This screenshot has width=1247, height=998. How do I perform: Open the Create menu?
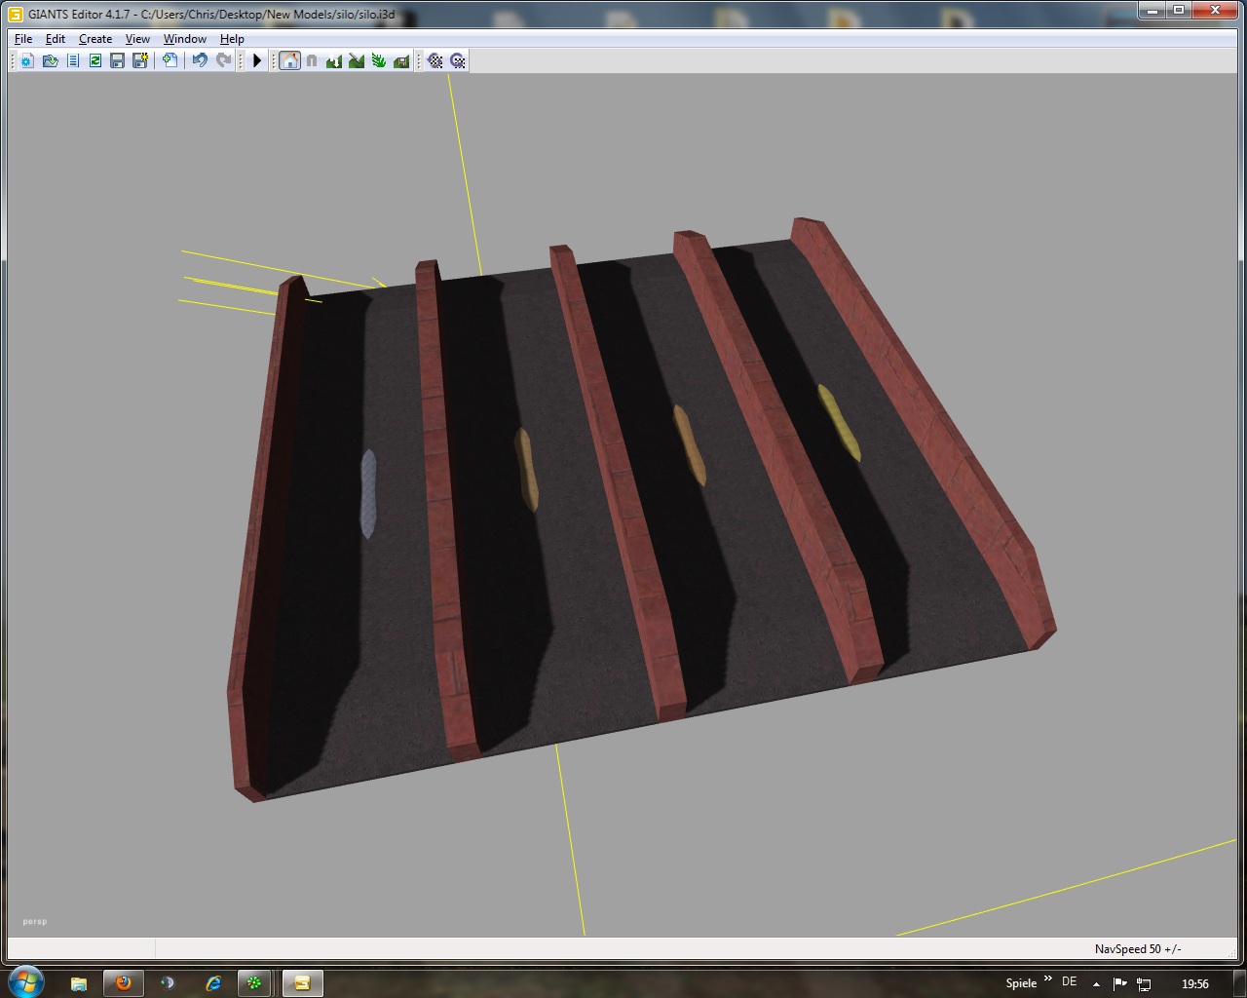95,39
